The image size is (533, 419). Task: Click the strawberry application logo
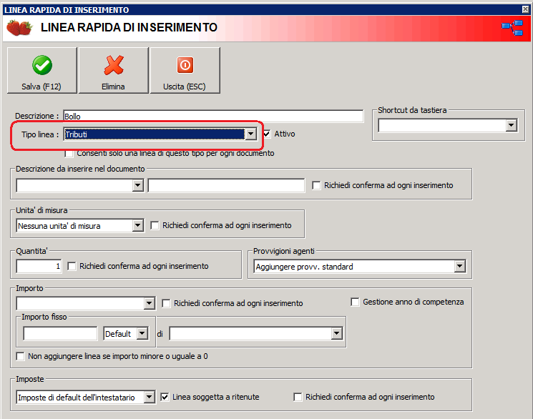(x=19, y=27)
